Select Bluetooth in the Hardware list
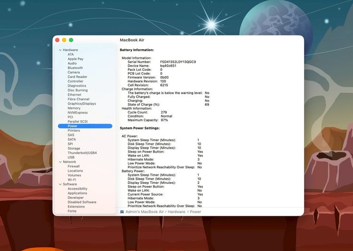The height and width of the screenshot is (251, 353). pyautogui.click(x=75, y=68)
